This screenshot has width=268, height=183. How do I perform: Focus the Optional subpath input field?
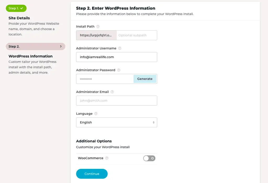[x=137, y=35]
